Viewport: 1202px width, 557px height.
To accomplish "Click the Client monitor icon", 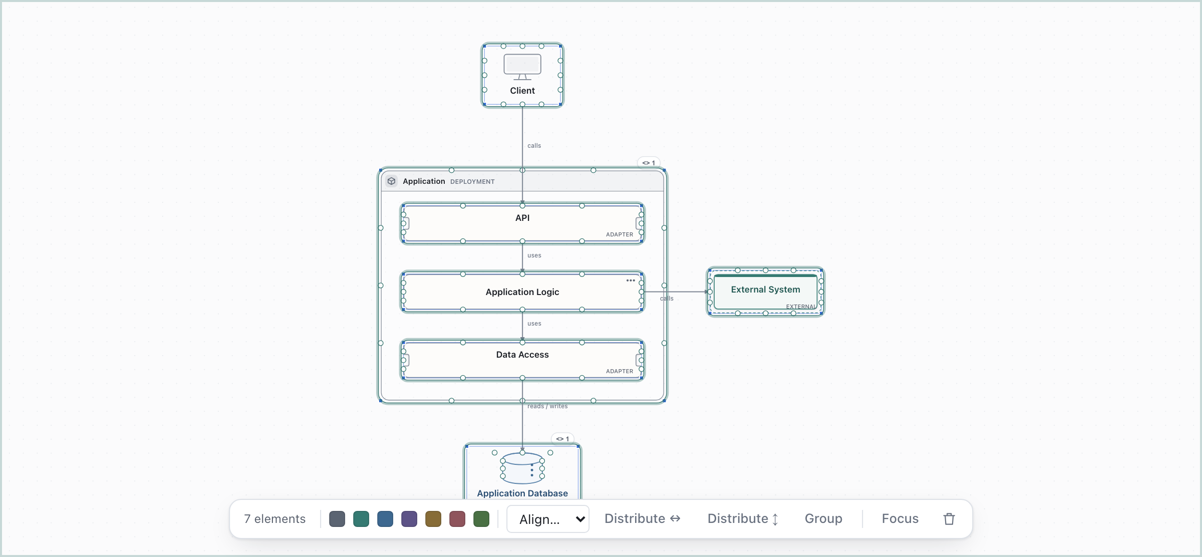I will (x=522, y=67).
